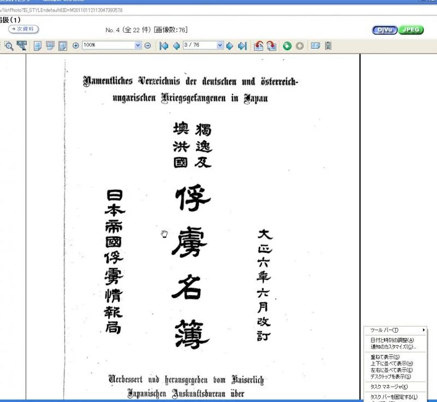
Task: Click the 次資料 next-document button
Action: coord(23,29)
